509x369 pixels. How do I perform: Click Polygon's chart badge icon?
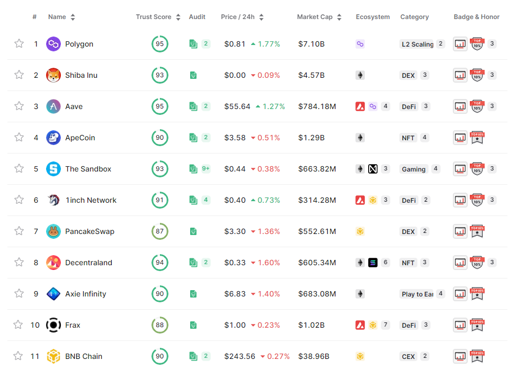point(460,44)
